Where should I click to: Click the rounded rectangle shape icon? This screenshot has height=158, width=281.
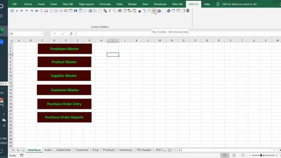point(66,11)
